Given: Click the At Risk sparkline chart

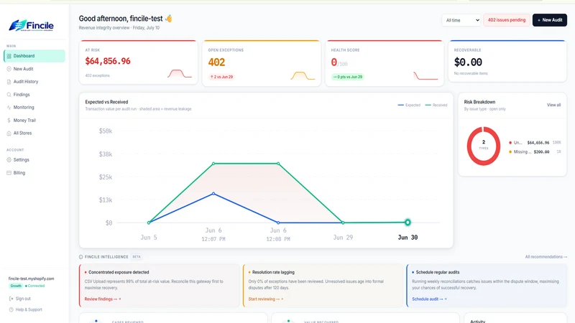Looking at the screenshot, I should tap(180, 74).
